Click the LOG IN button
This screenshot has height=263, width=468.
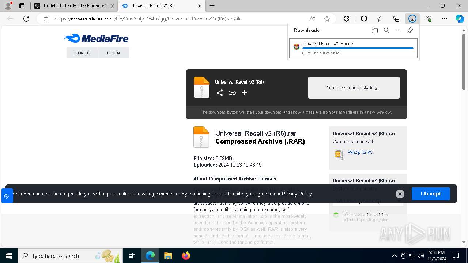click(x=113, y=53)
